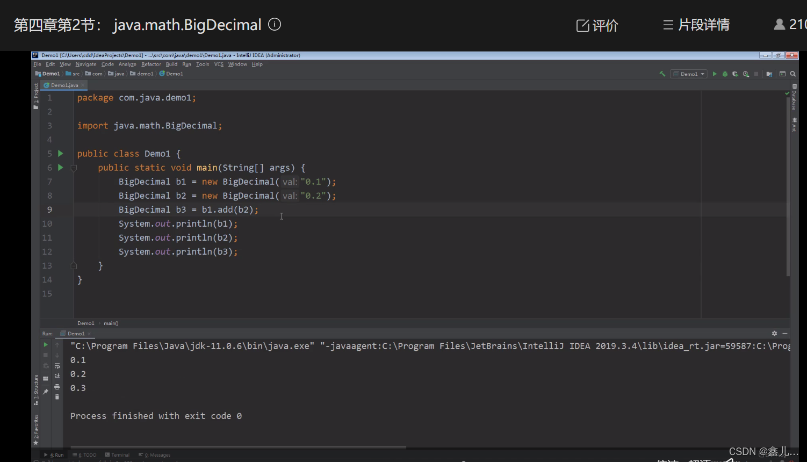Click the demo1 package breadcrumb
807x462 pixels.
(x=142, y=74)
